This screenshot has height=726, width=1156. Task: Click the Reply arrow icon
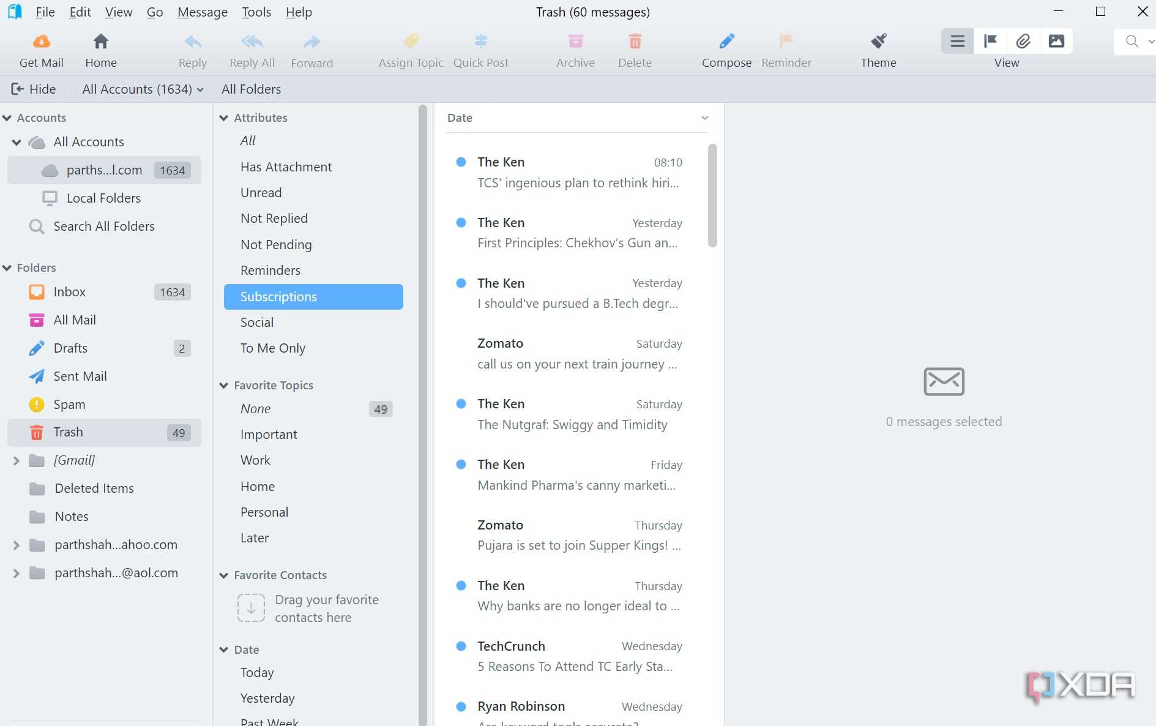[193, 42]
